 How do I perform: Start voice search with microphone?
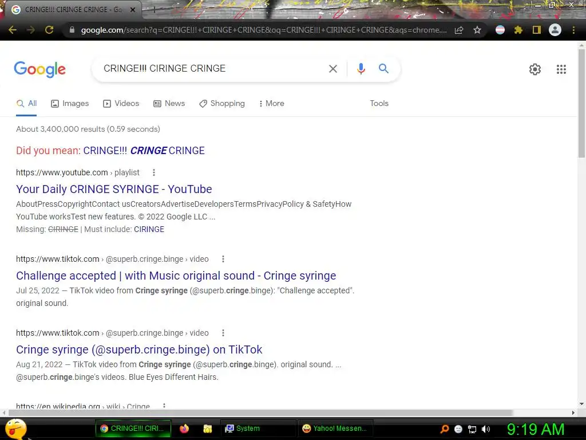coord(361,69)
